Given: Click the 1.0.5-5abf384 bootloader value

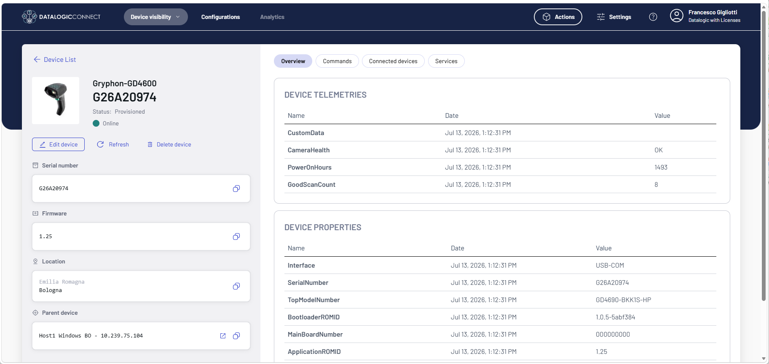Looking at the screenshot, I should (x=615, y=317).
